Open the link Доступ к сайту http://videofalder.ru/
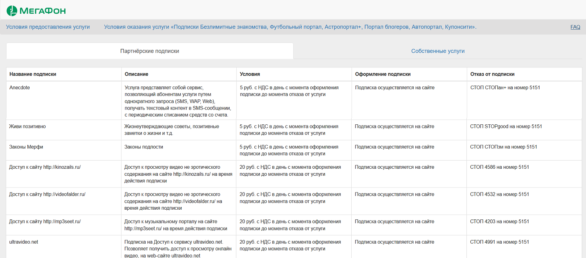The width and height of the screenshot is (586, 258). click(46, 194)
